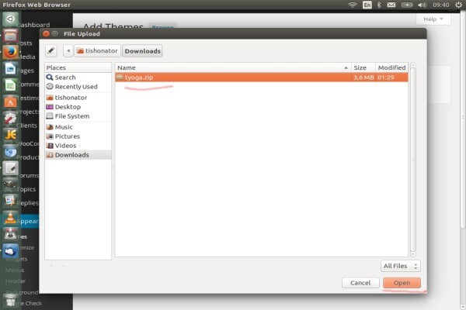Launch Chromium browser from the launcher

pyautogui.click(x=10, y=152)
